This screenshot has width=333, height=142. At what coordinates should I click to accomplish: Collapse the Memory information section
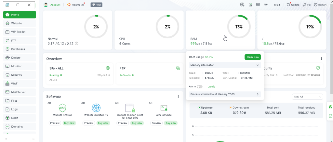tap(225, 65)
